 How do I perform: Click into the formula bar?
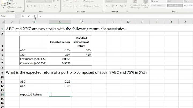[x=116, y=16]
